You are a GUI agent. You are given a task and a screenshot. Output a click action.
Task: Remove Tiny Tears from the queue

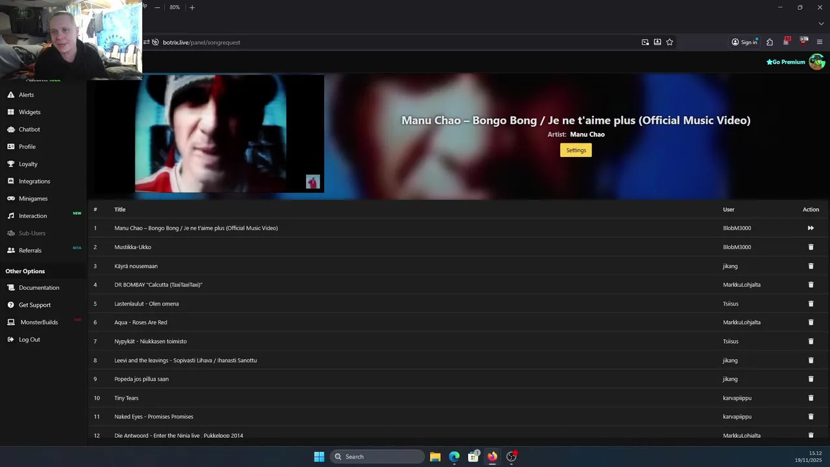[811, 398]
